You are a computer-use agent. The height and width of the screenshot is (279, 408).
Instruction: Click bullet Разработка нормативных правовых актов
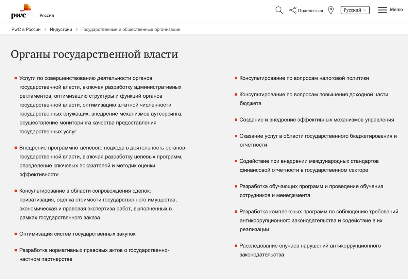tap(94, 255)
